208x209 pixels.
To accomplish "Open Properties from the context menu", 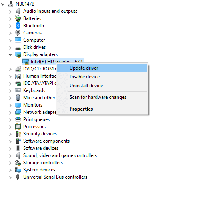I will [102, 109].
